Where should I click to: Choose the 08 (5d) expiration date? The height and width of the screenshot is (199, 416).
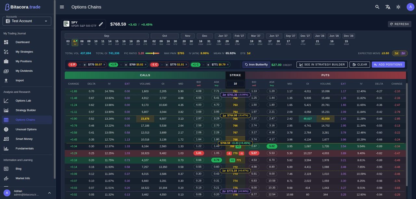pos(82,42)
